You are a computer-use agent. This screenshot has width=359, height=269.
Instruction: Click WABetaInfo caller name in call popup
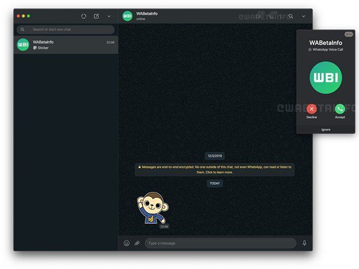click(x=325, y=43)
